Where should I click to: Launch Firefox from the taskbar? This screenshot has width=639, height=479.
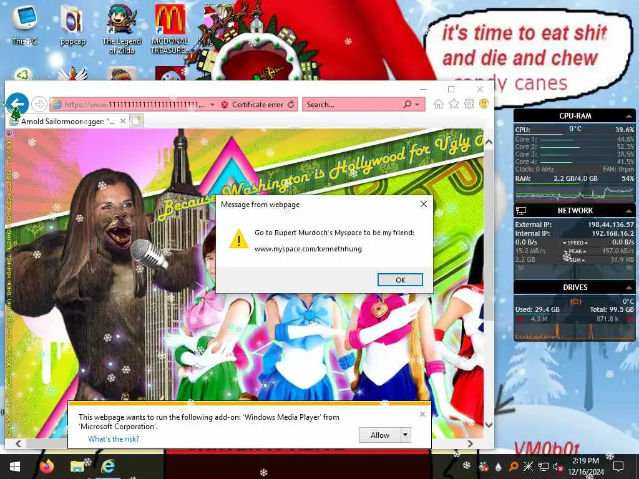(46, 466)
